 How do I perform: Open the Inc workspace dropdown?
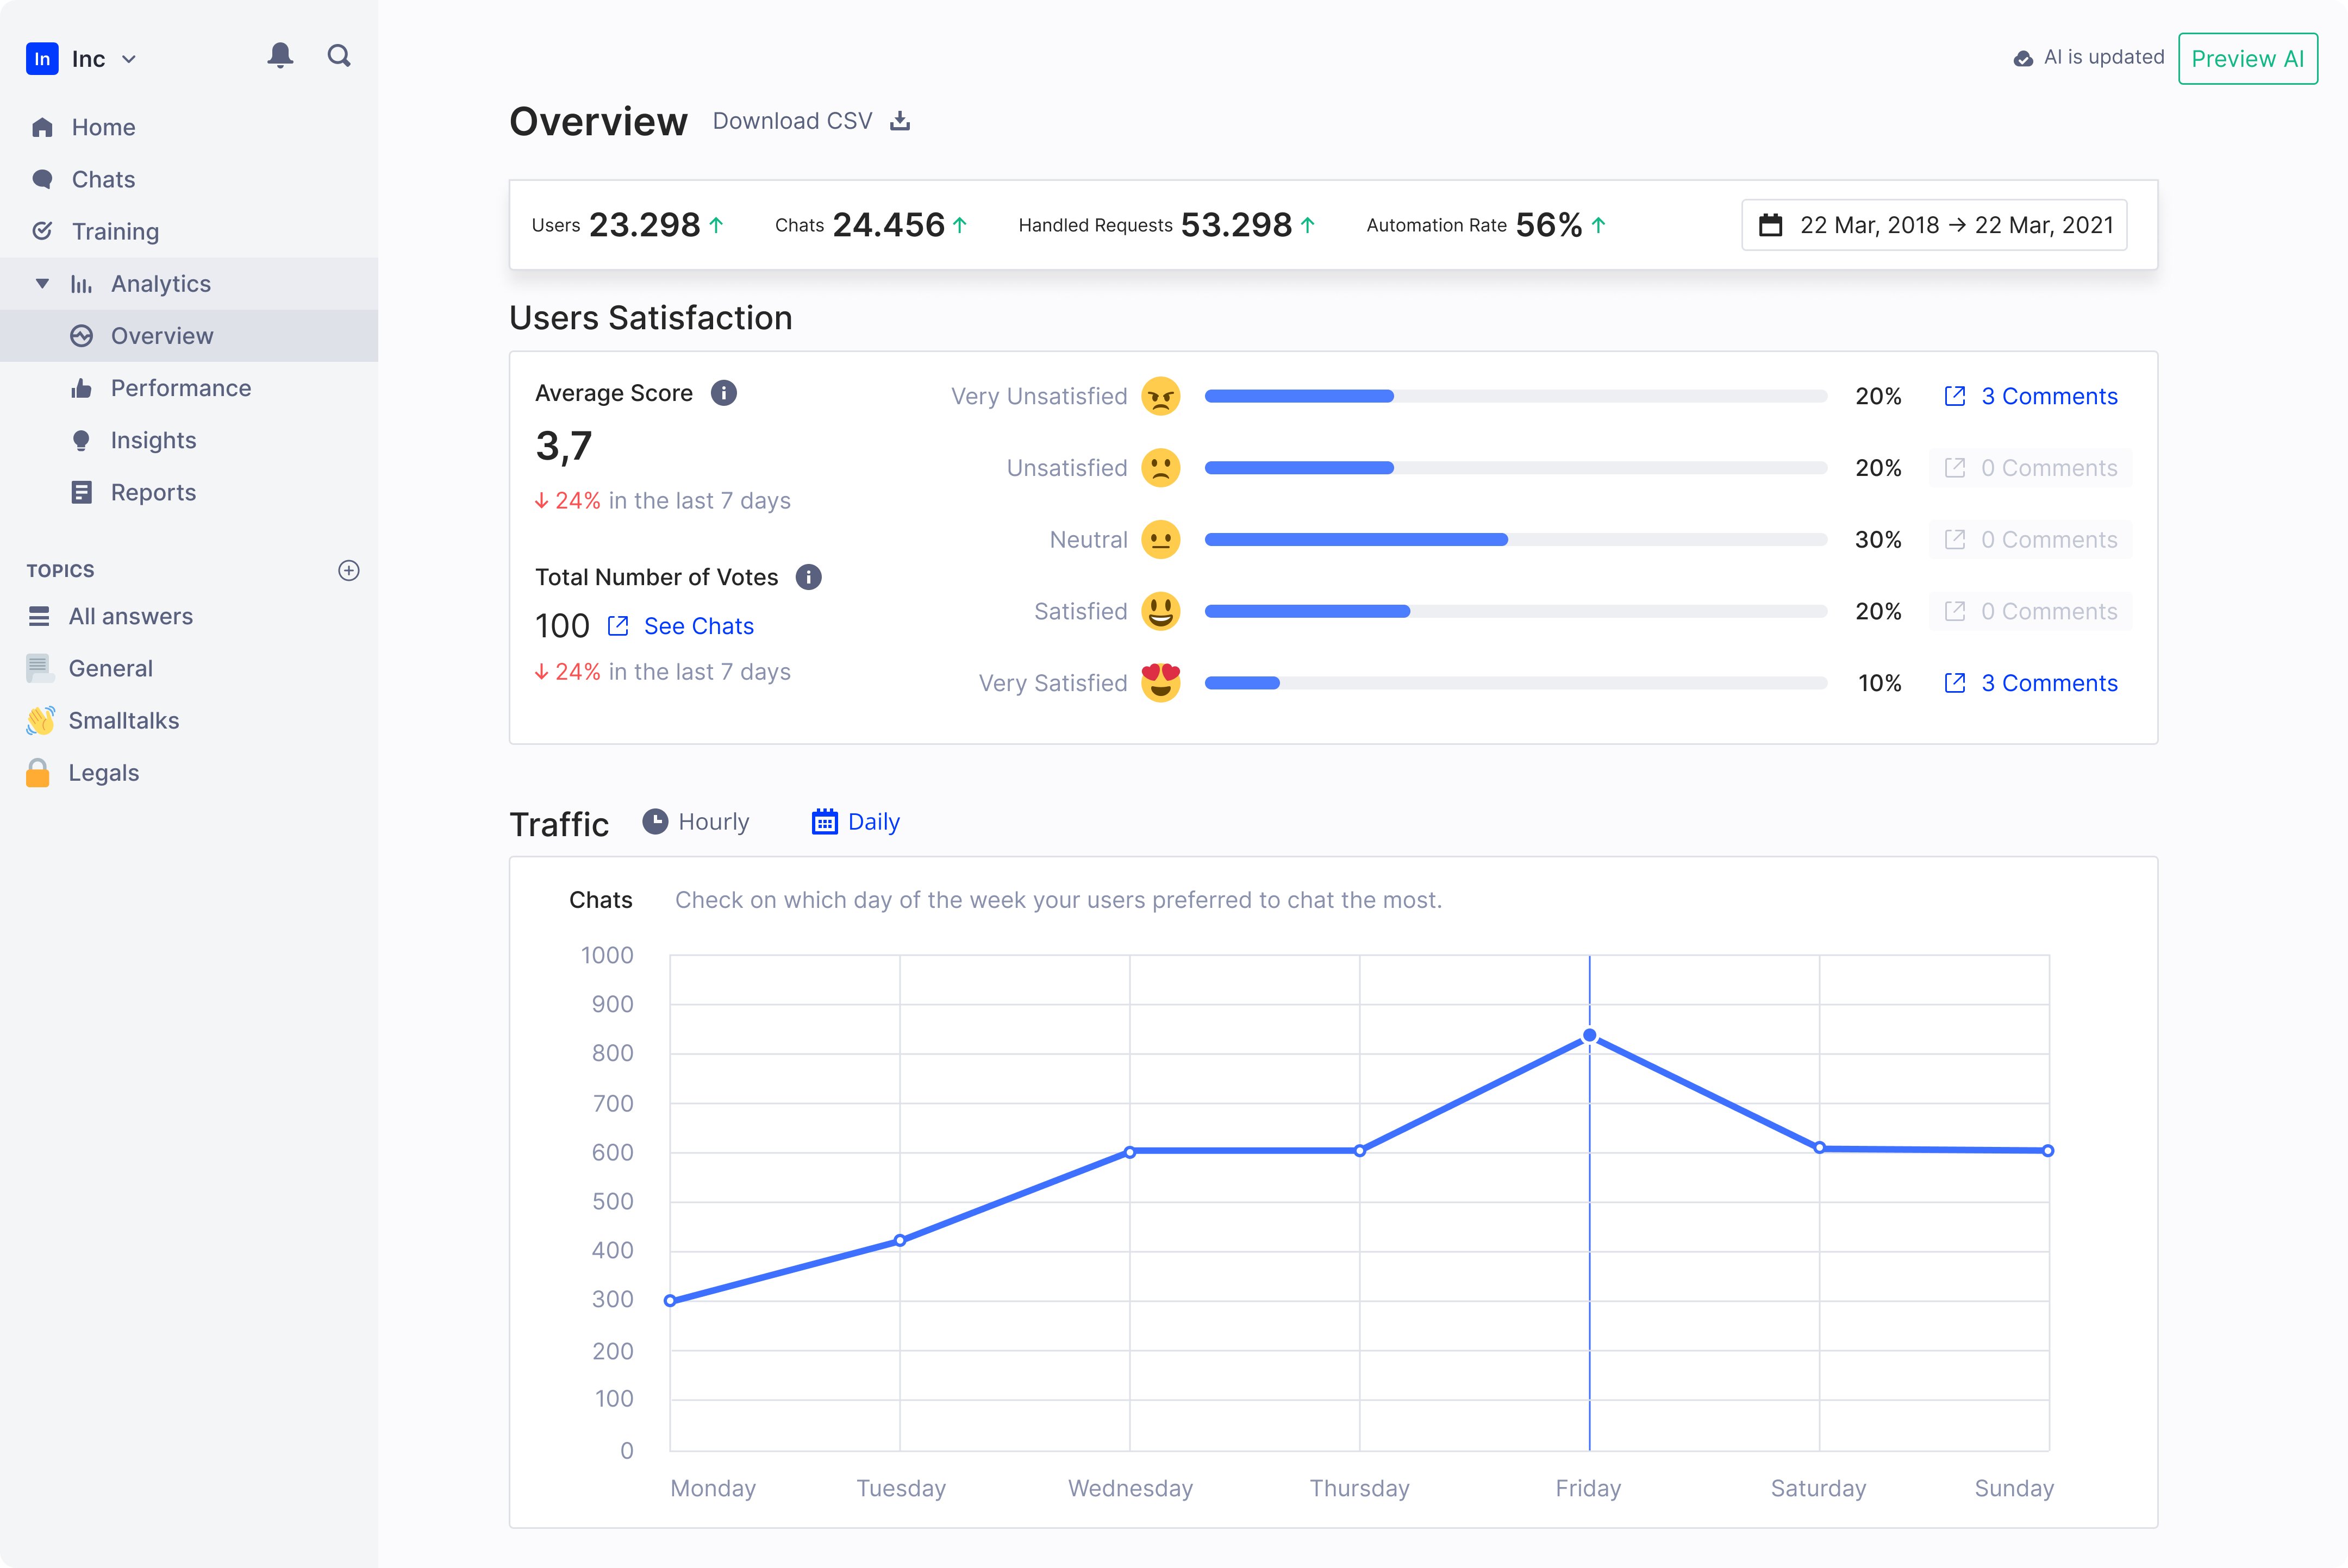[128, 59]
